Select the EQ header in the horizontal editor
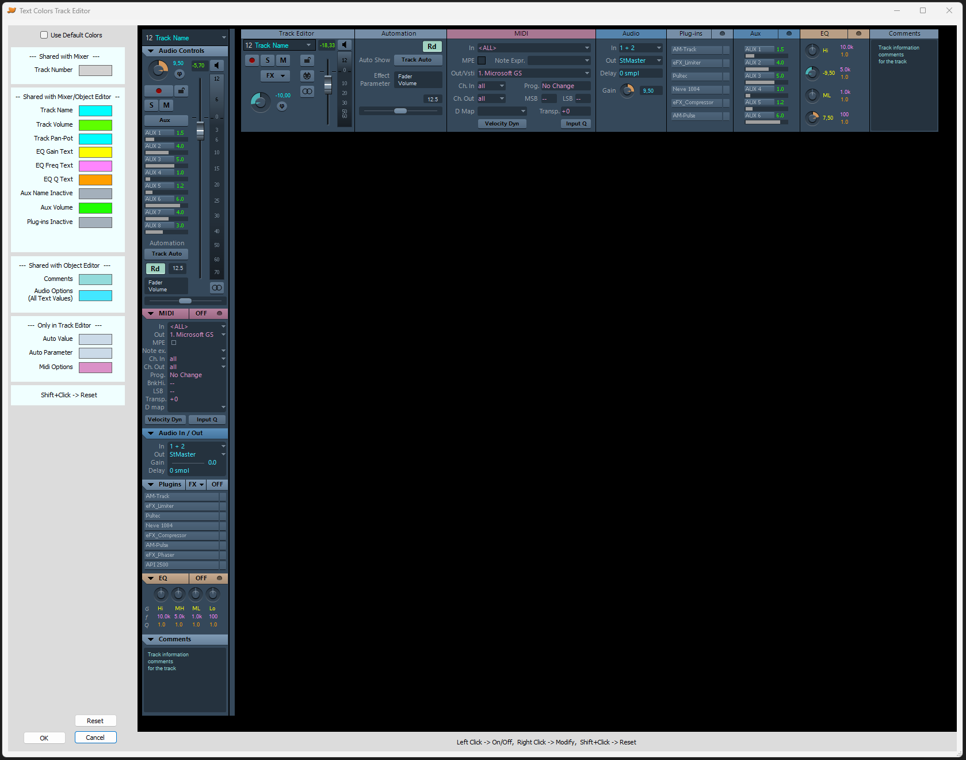 click(824, 33)
